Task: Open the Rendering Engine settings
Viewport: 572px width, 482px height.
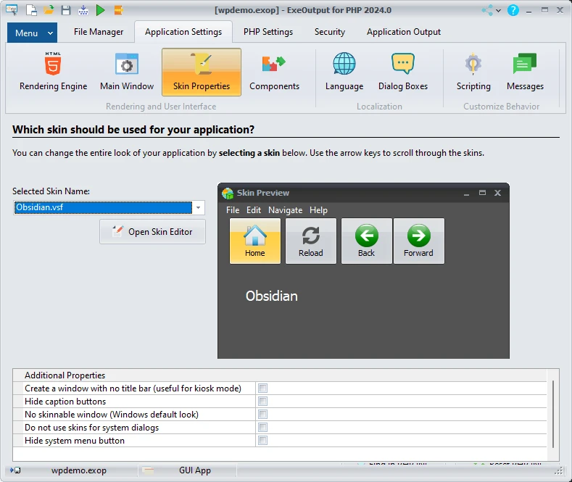Action: [x=53, y=72]
